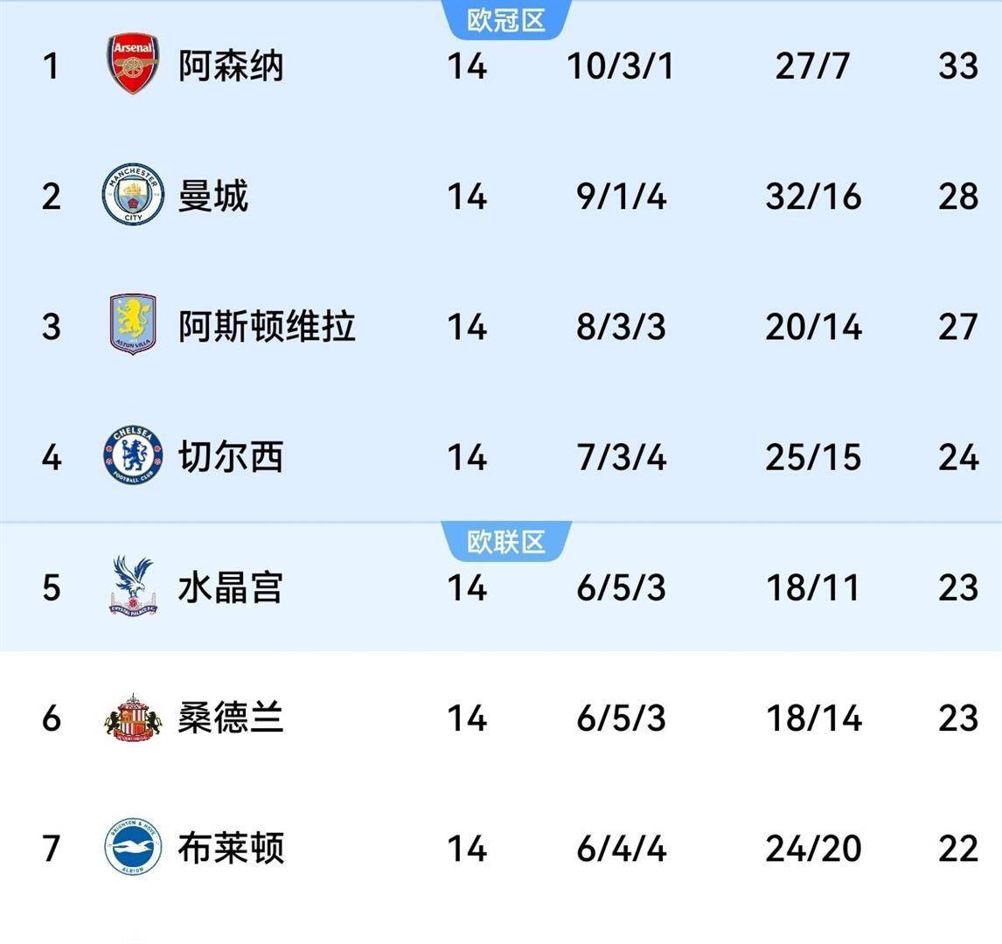
Task: Click Arsenal's 33 points value
Action: tap(957, 66)
